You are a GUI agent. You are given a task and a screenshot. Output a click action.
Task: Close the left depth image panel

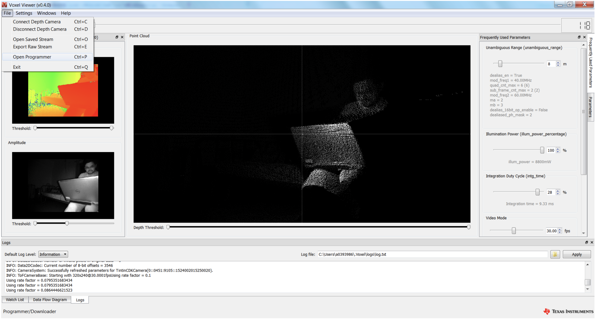(x=122, y=37)
